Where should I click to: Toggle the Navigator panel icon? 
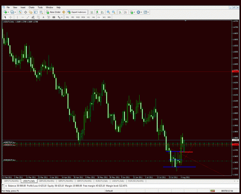click(30, 12)
